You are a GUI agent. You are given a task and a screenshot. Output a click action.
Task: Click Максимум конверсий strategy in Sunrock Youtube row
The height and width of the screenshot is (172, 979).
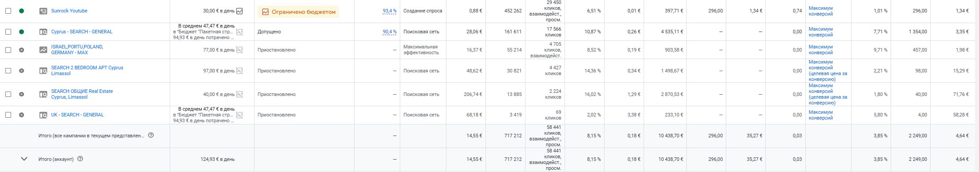(821, 11)
